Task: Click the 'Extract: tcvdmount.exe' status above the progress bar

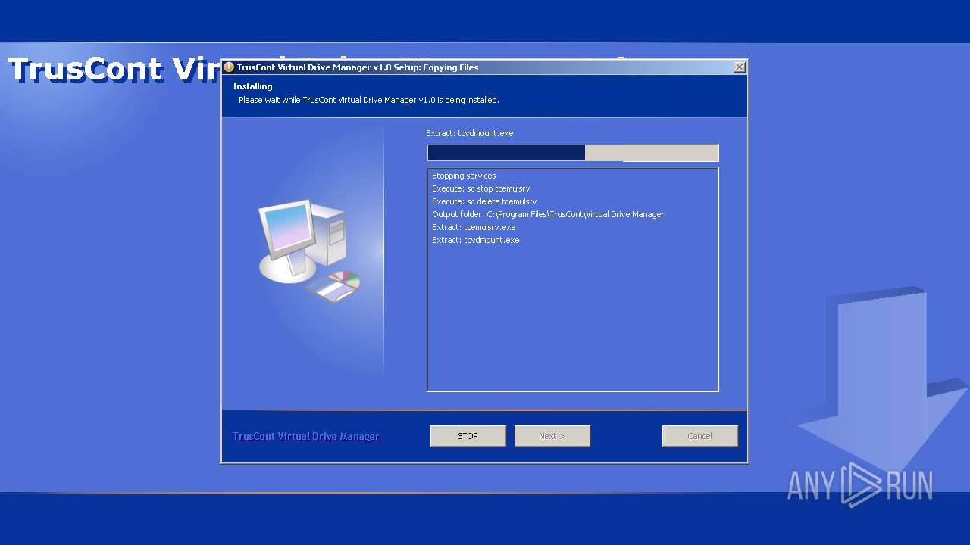Action: coord(469,133)
